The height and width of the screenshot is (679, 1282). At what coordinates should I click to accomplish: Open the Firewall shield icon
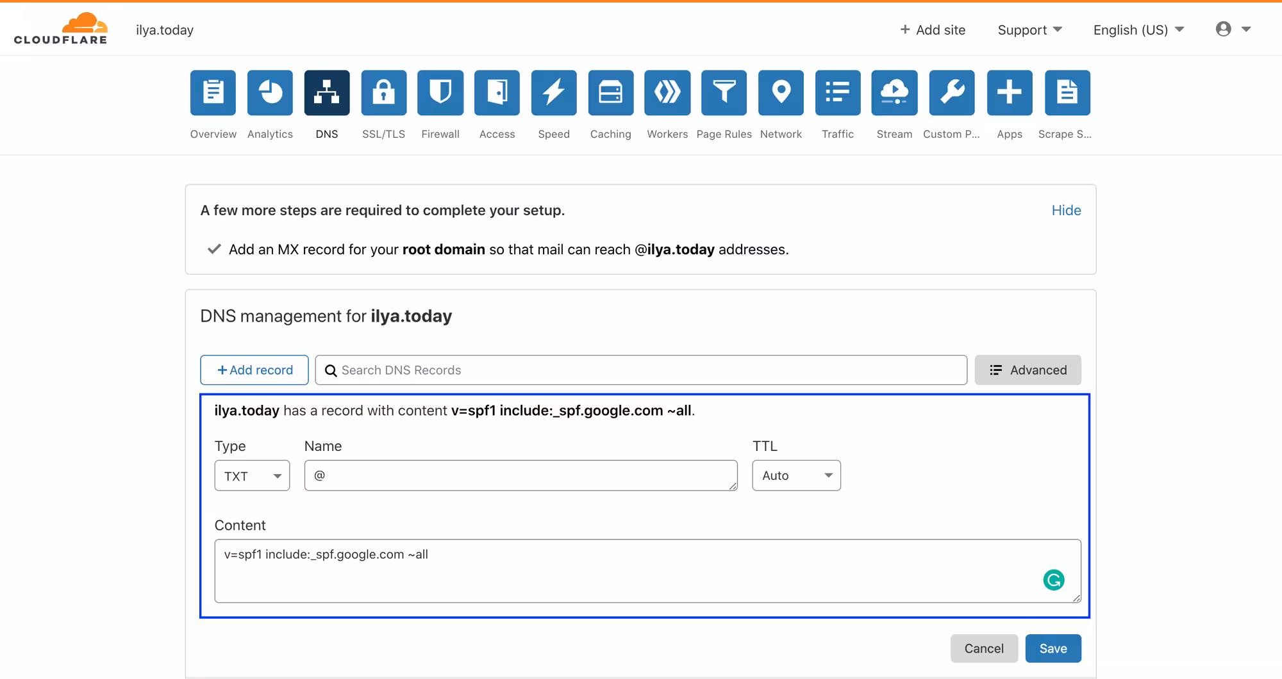tap(440, 93)
